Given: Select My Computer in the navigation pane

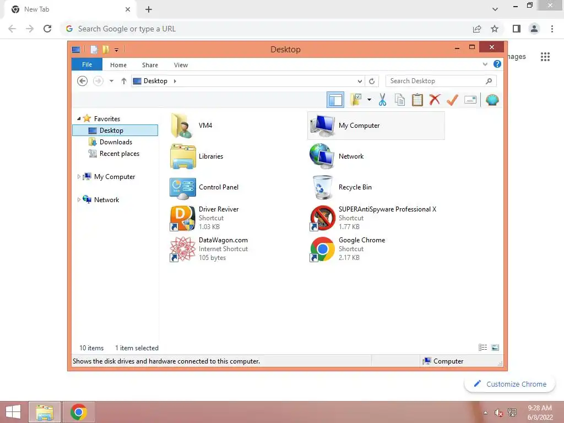Looking at the screenshot, I should 115,177.
